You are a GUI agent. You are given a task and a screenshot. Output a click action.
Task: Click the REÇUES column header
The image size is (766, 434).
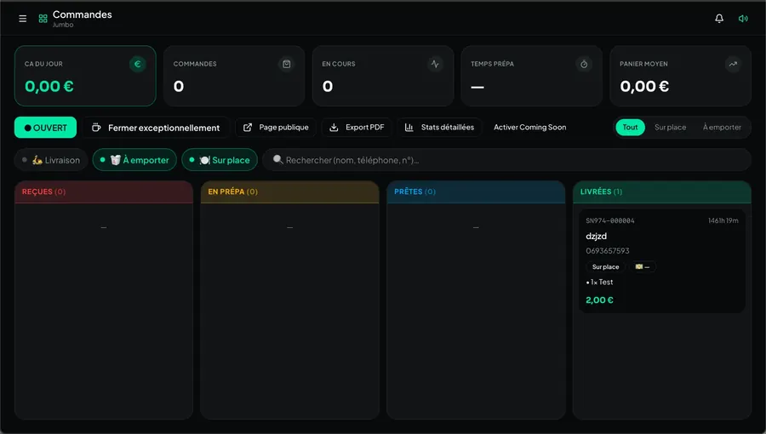(x=104, y=191)
